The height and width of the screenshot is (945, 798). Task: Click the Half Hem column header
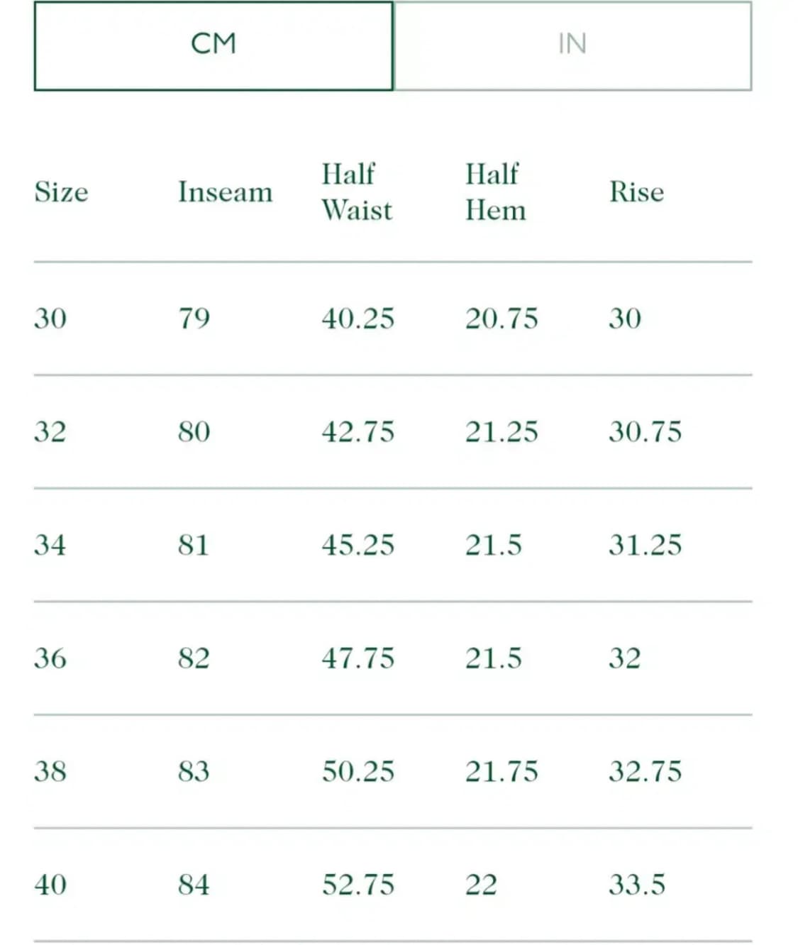pyautogui.click(x=495, y=192)
